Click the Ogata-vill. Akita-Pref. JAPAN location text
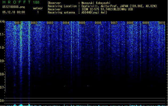This screenshot has height=106, width=168. tap(119, 6)
